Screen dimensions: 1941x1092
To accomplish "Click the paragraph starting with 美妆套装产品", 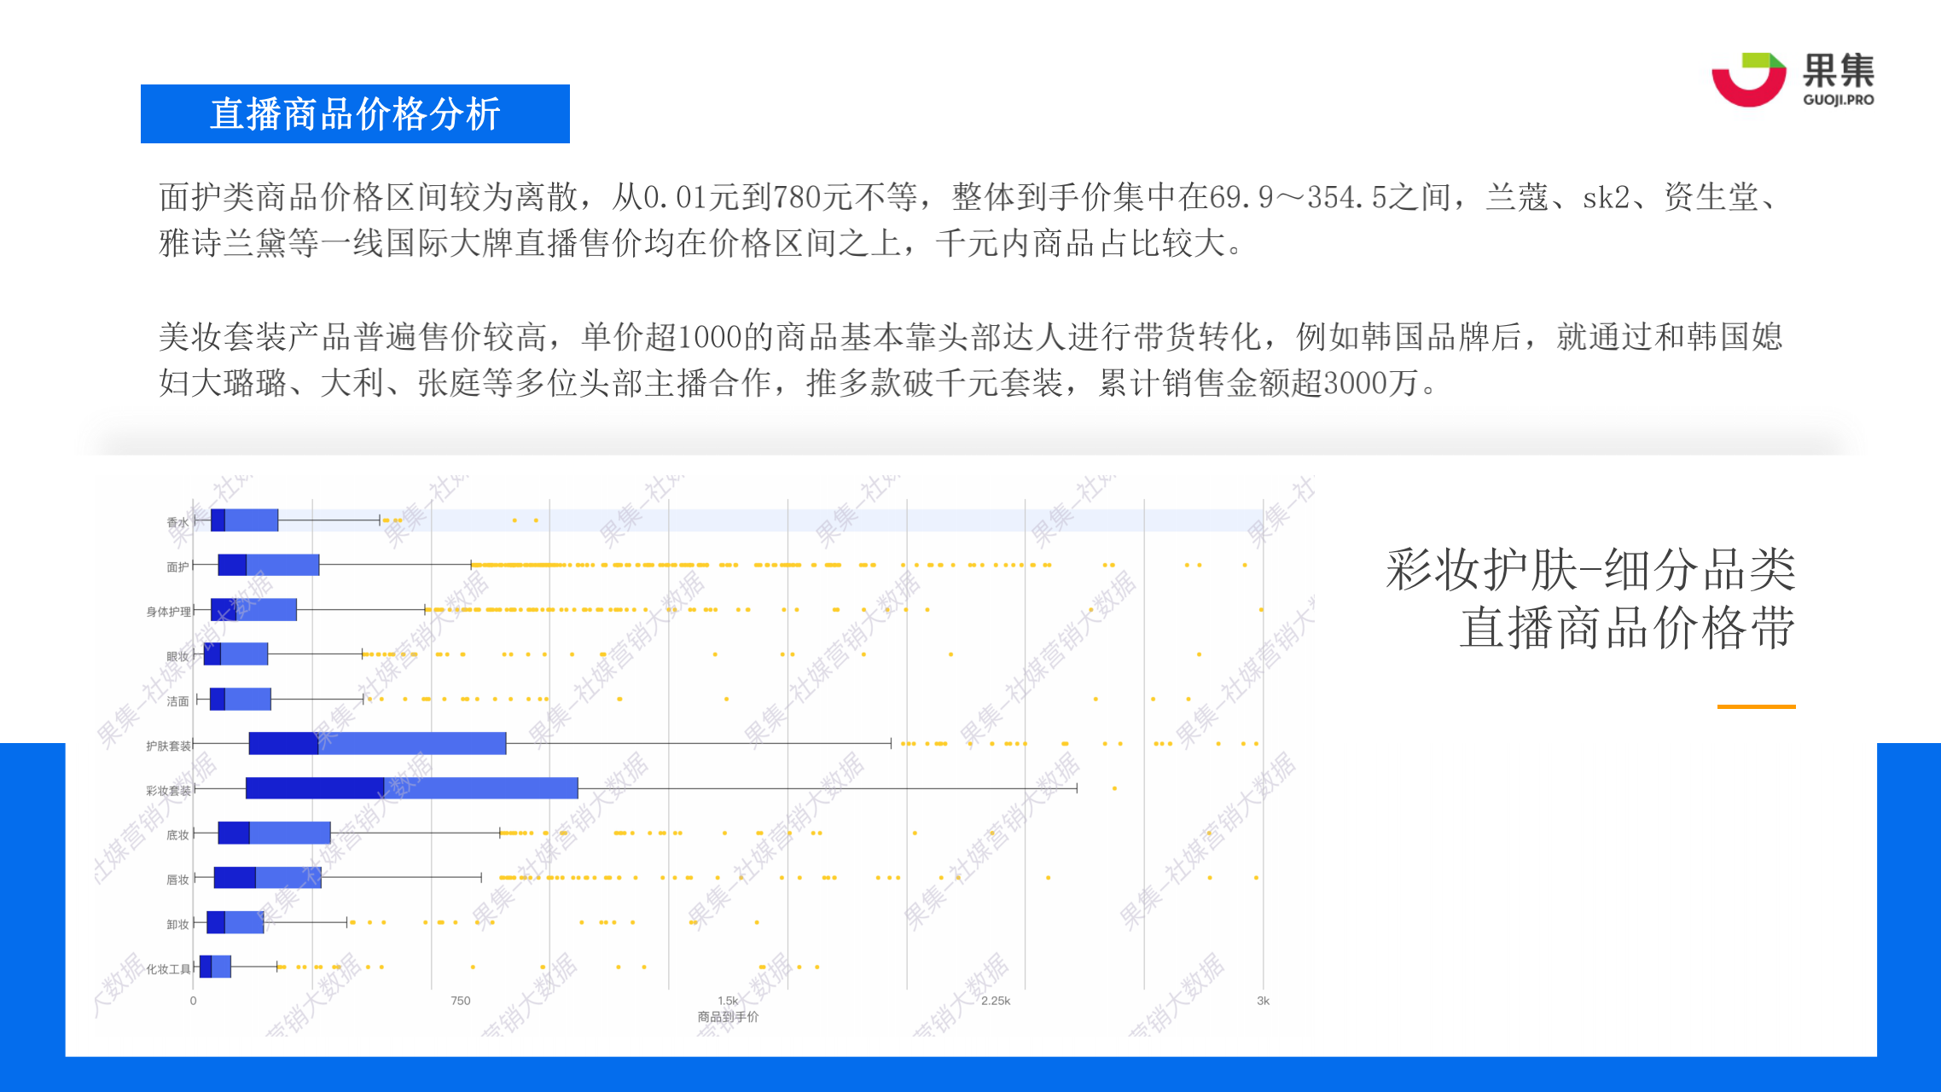I will coord(970,360).
